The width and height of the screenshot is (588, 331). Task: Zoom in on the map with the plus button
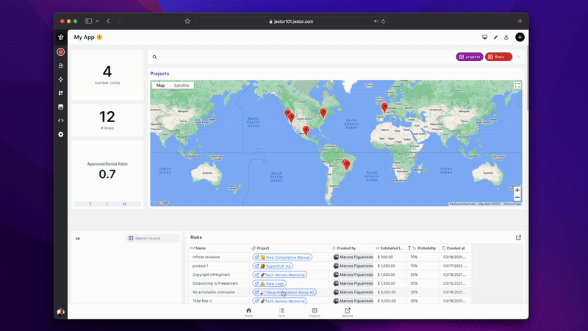pyautogui.click(x=517, y=191)
